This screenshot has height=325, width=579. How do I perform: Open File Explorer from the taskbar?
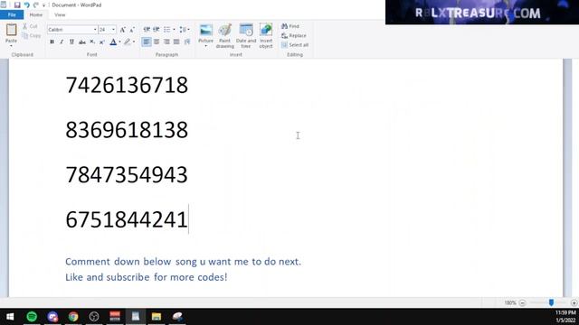[157, 317]
